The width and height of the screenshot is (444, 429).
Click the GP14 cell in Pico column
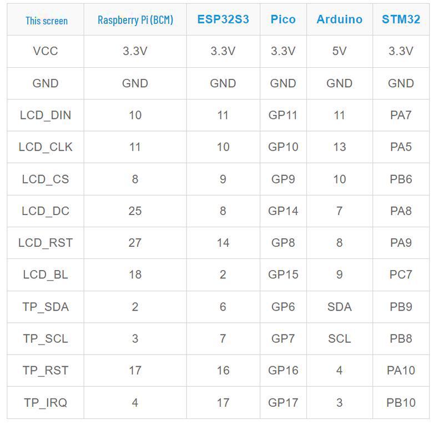[283, 211]
